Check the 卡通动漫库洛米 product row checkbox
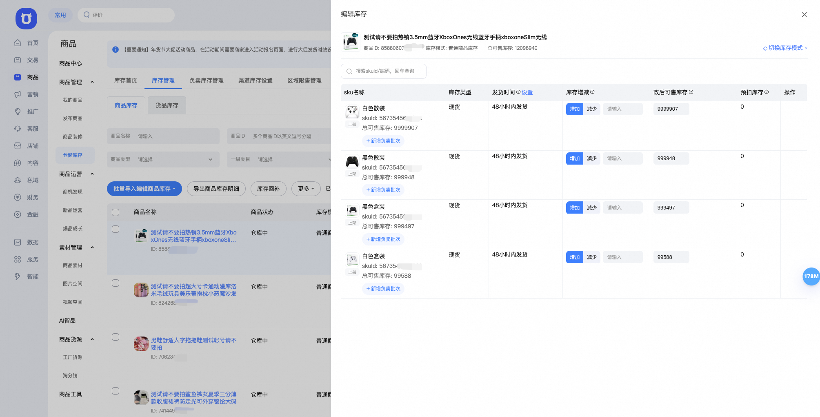The height and width of the screenshot is (417, 820). pos(116,283)
